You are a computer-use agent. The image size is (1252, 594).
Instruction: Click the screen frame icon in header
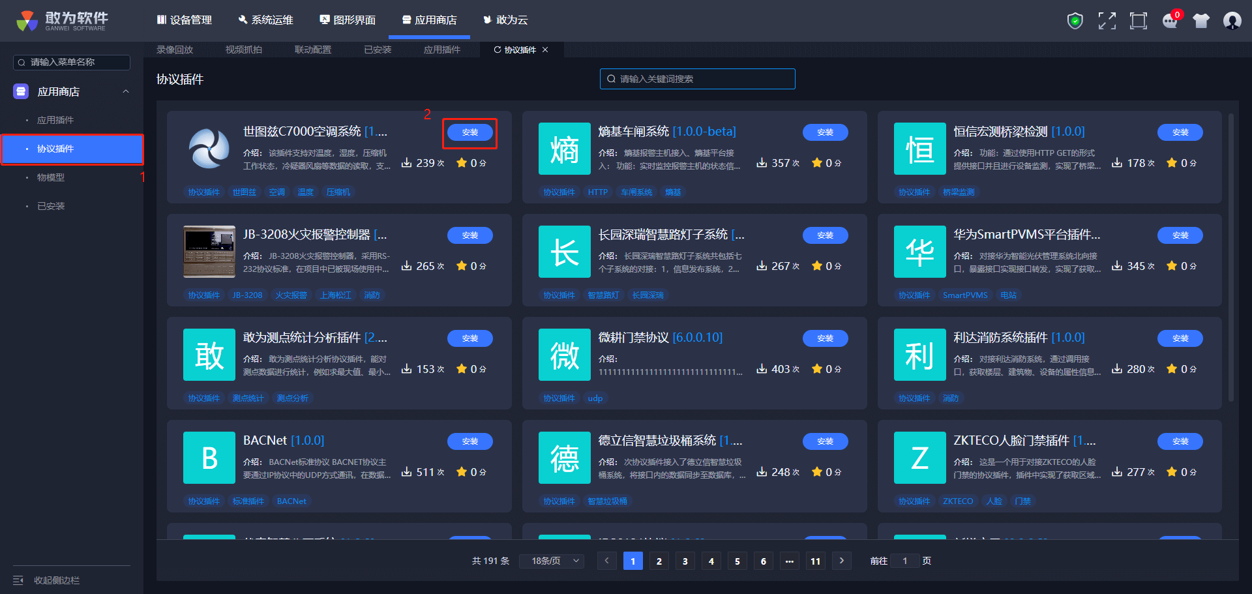tap(1139, 21)
